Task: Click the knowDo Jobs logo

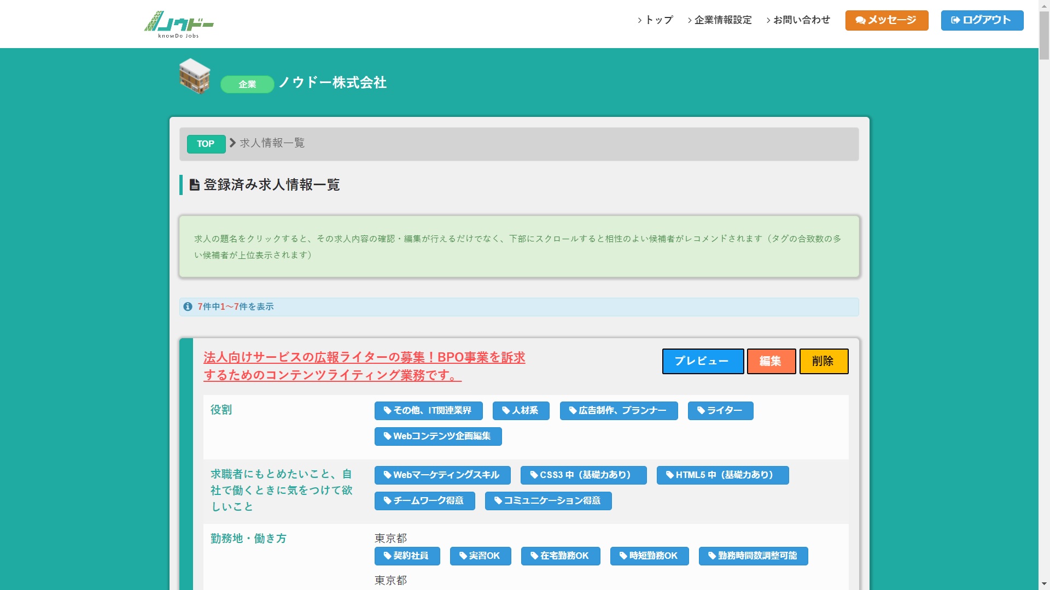Action: point(179,25)
